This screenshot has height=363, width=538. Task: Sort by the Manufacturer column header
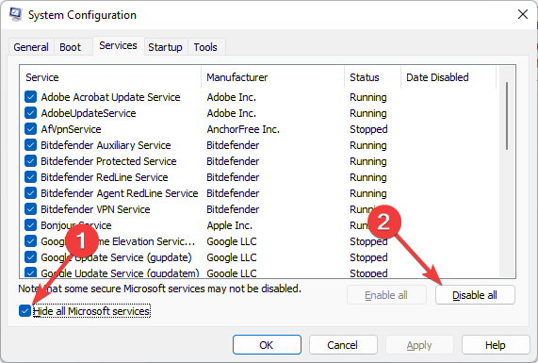(273, 77)
